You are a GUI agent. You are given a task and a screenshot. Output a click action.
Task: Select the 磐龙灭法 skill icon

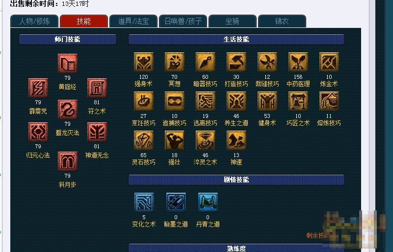coord(67,110)
